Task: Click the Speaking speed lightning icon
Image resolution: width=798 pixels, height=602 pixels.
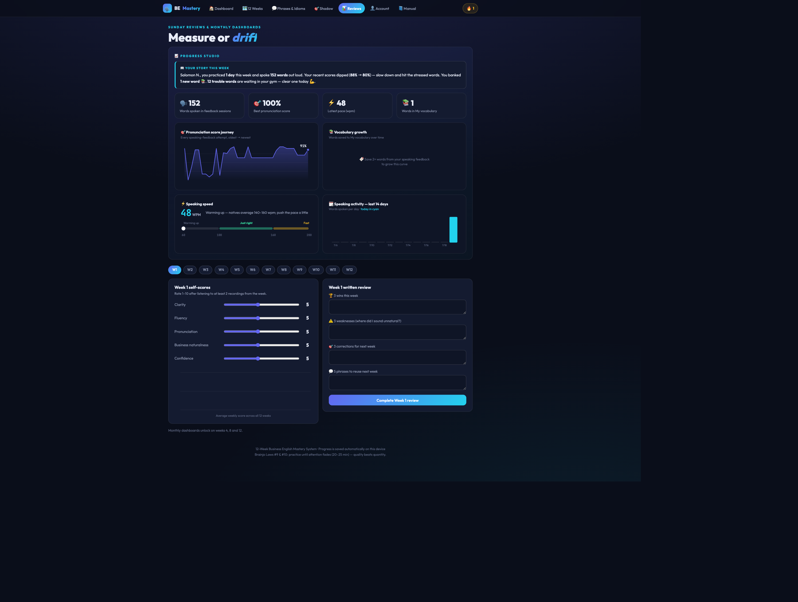Action: pos(183,204)
